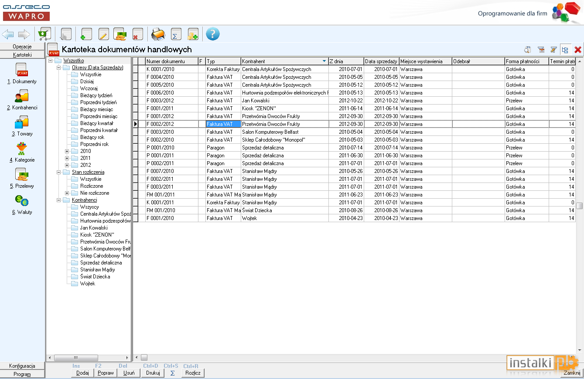The height and width of the screenshot is (379, 584).
Task: Select Świat Dziecka in the tree
Action: [x=95, y=277]
